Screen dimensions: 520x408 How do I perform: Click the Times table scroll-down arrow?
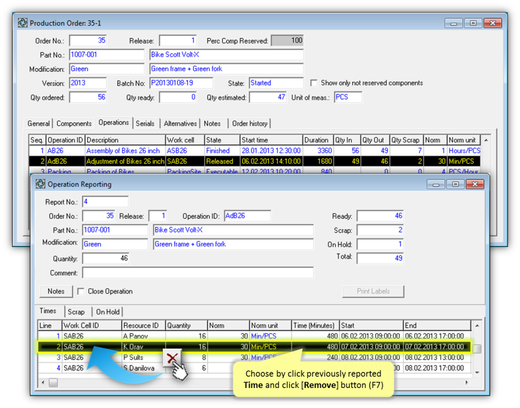click(477, 373)
